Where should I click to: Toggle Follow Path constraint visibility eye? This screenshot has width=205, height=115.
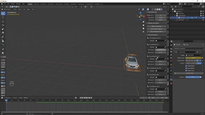coord(197,52)
